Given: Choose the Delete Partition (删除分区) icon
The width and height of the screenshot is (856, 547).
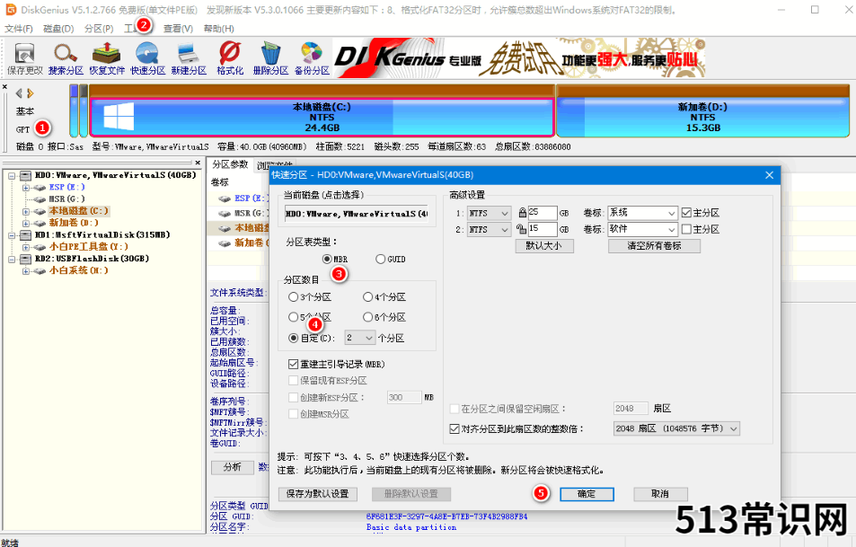Looking at the screenshot, I should click(x=270, y=58).
